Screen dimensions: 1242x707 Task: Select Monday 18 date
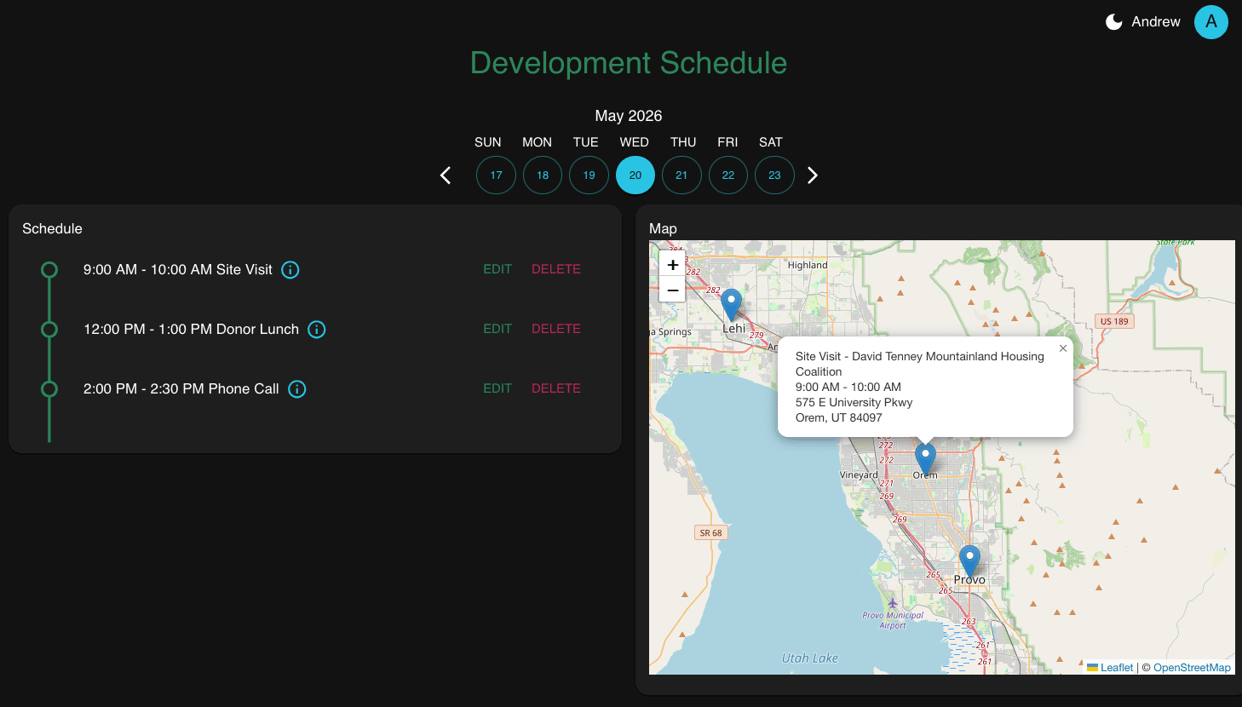tap(543, 175)
